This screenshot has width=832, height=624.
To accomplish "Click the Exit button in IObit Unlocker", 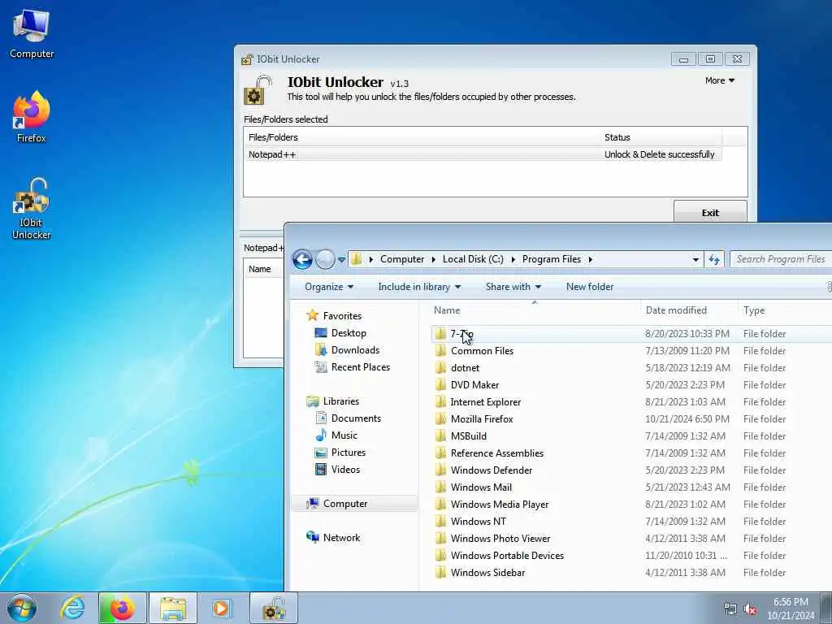I will point(710,212).
